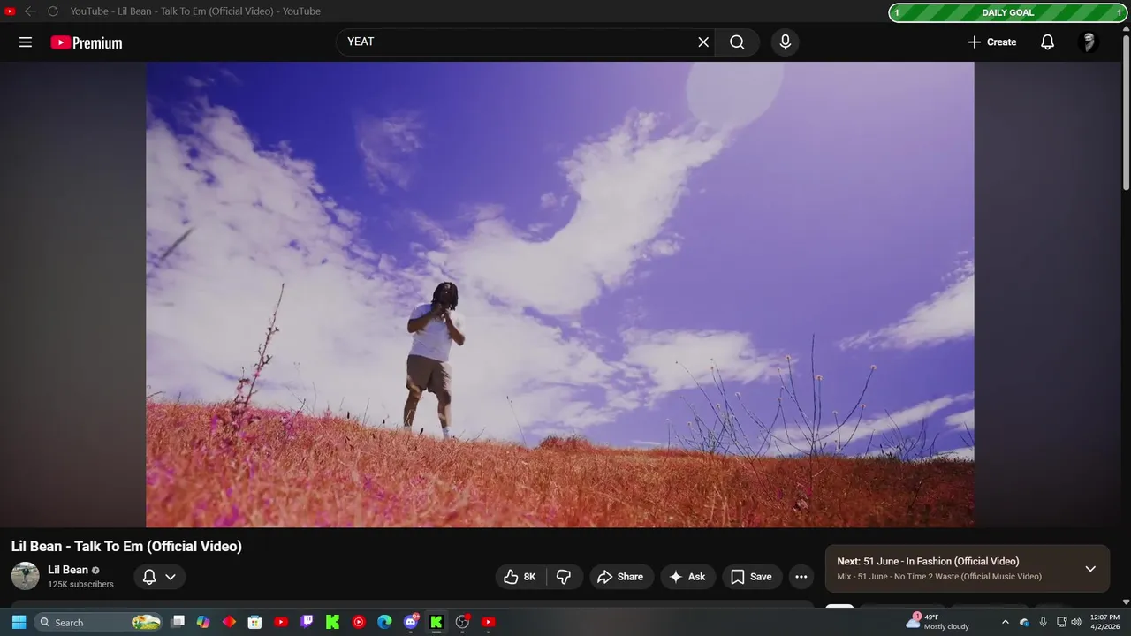Click the video player to pause
Image resolution: width=1131 pixels, height=636 pixels.
click(x=560, y=294)
